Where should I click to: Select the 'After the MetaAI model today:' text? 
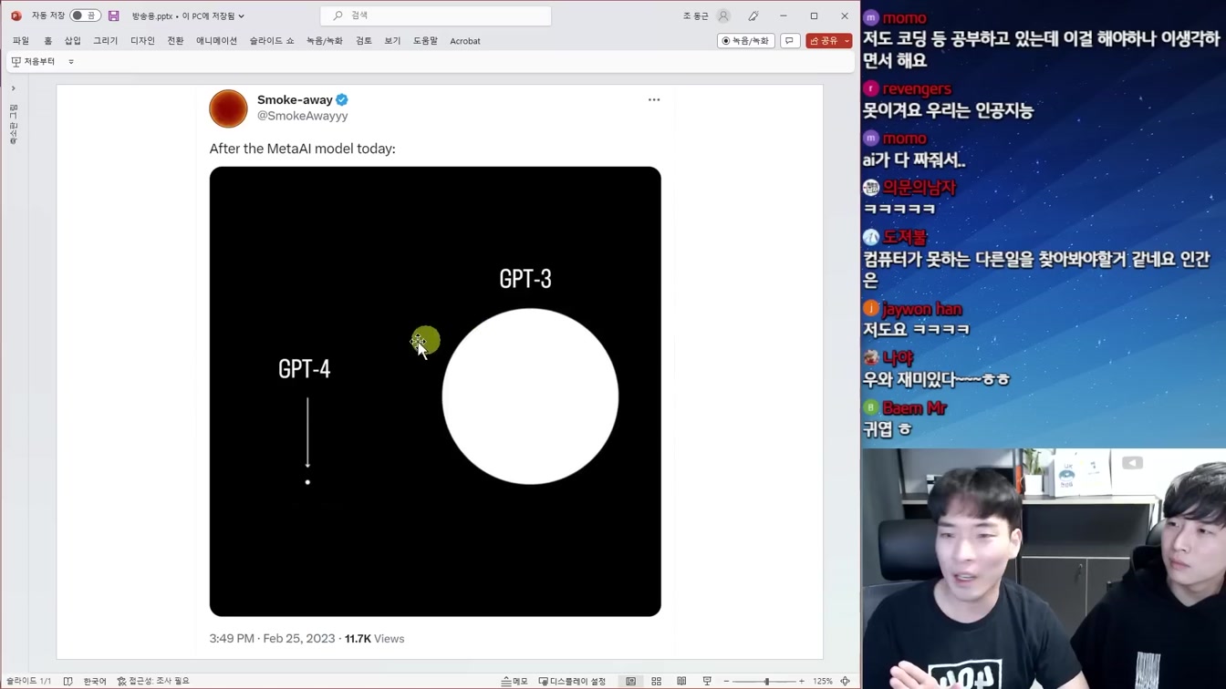tap(302, 149)
